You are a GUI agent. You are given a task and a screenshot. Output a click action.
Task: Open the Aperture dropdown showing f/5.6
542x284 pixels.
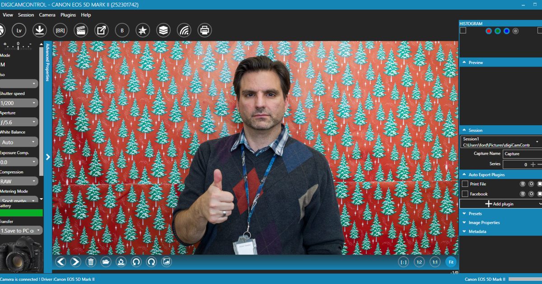coord(19,122)
